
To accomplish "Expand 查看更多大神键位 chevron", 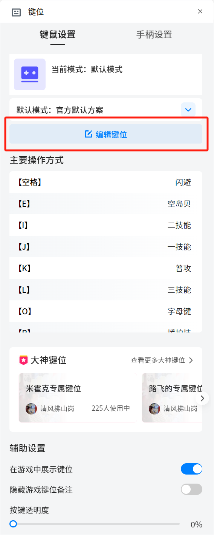I will coord(191,360).
